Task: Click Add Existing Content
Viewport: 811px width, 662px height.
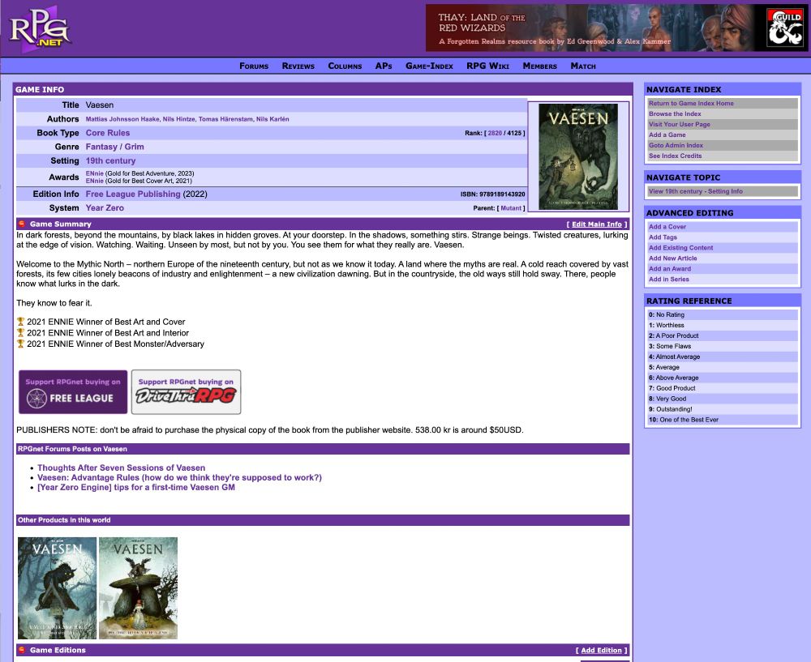Action: pyautogui.click(x=681, y=248)
